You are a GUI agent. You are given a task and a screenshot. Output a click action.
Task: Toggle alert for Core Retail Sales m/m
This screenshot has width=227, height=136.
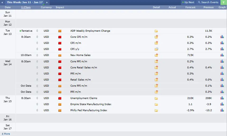coord(37,68)
